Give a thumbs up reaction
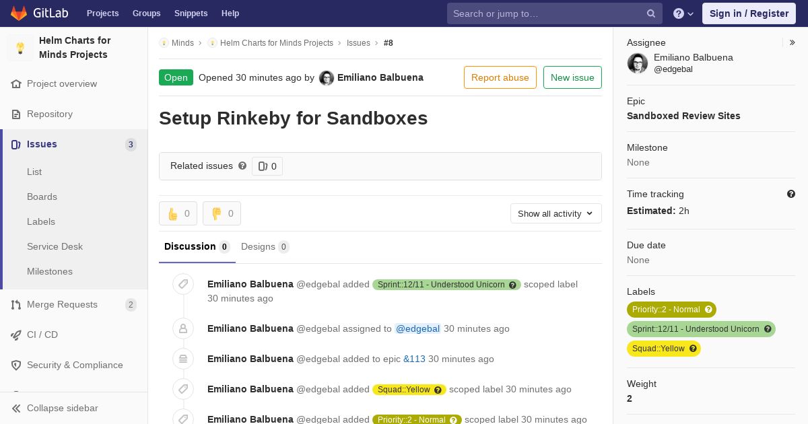 178,213
